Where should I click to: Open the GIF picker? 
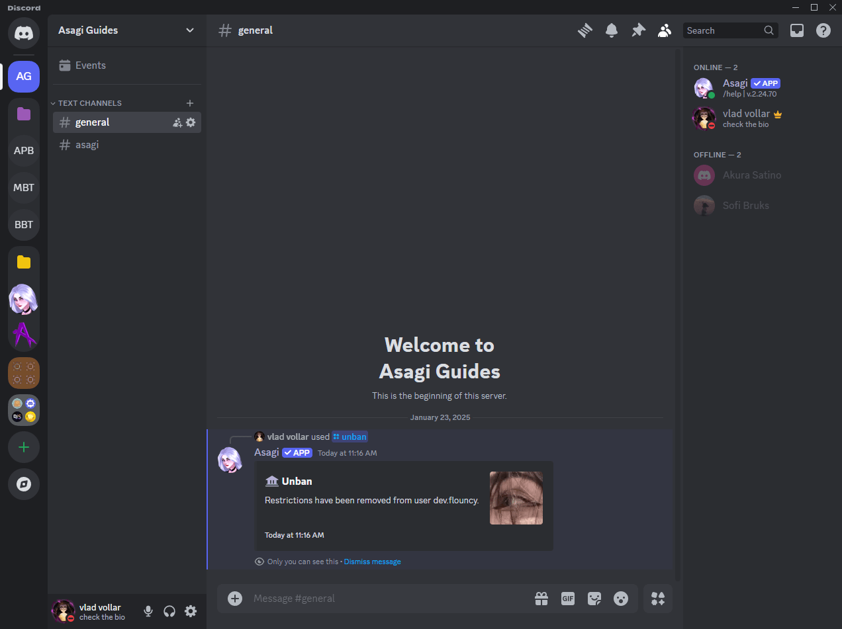pyautogui.click(x=568, y=599)
